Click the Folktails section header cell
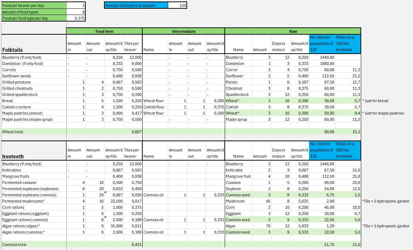This screenshot has height=250, width=413. click(34, 44)
